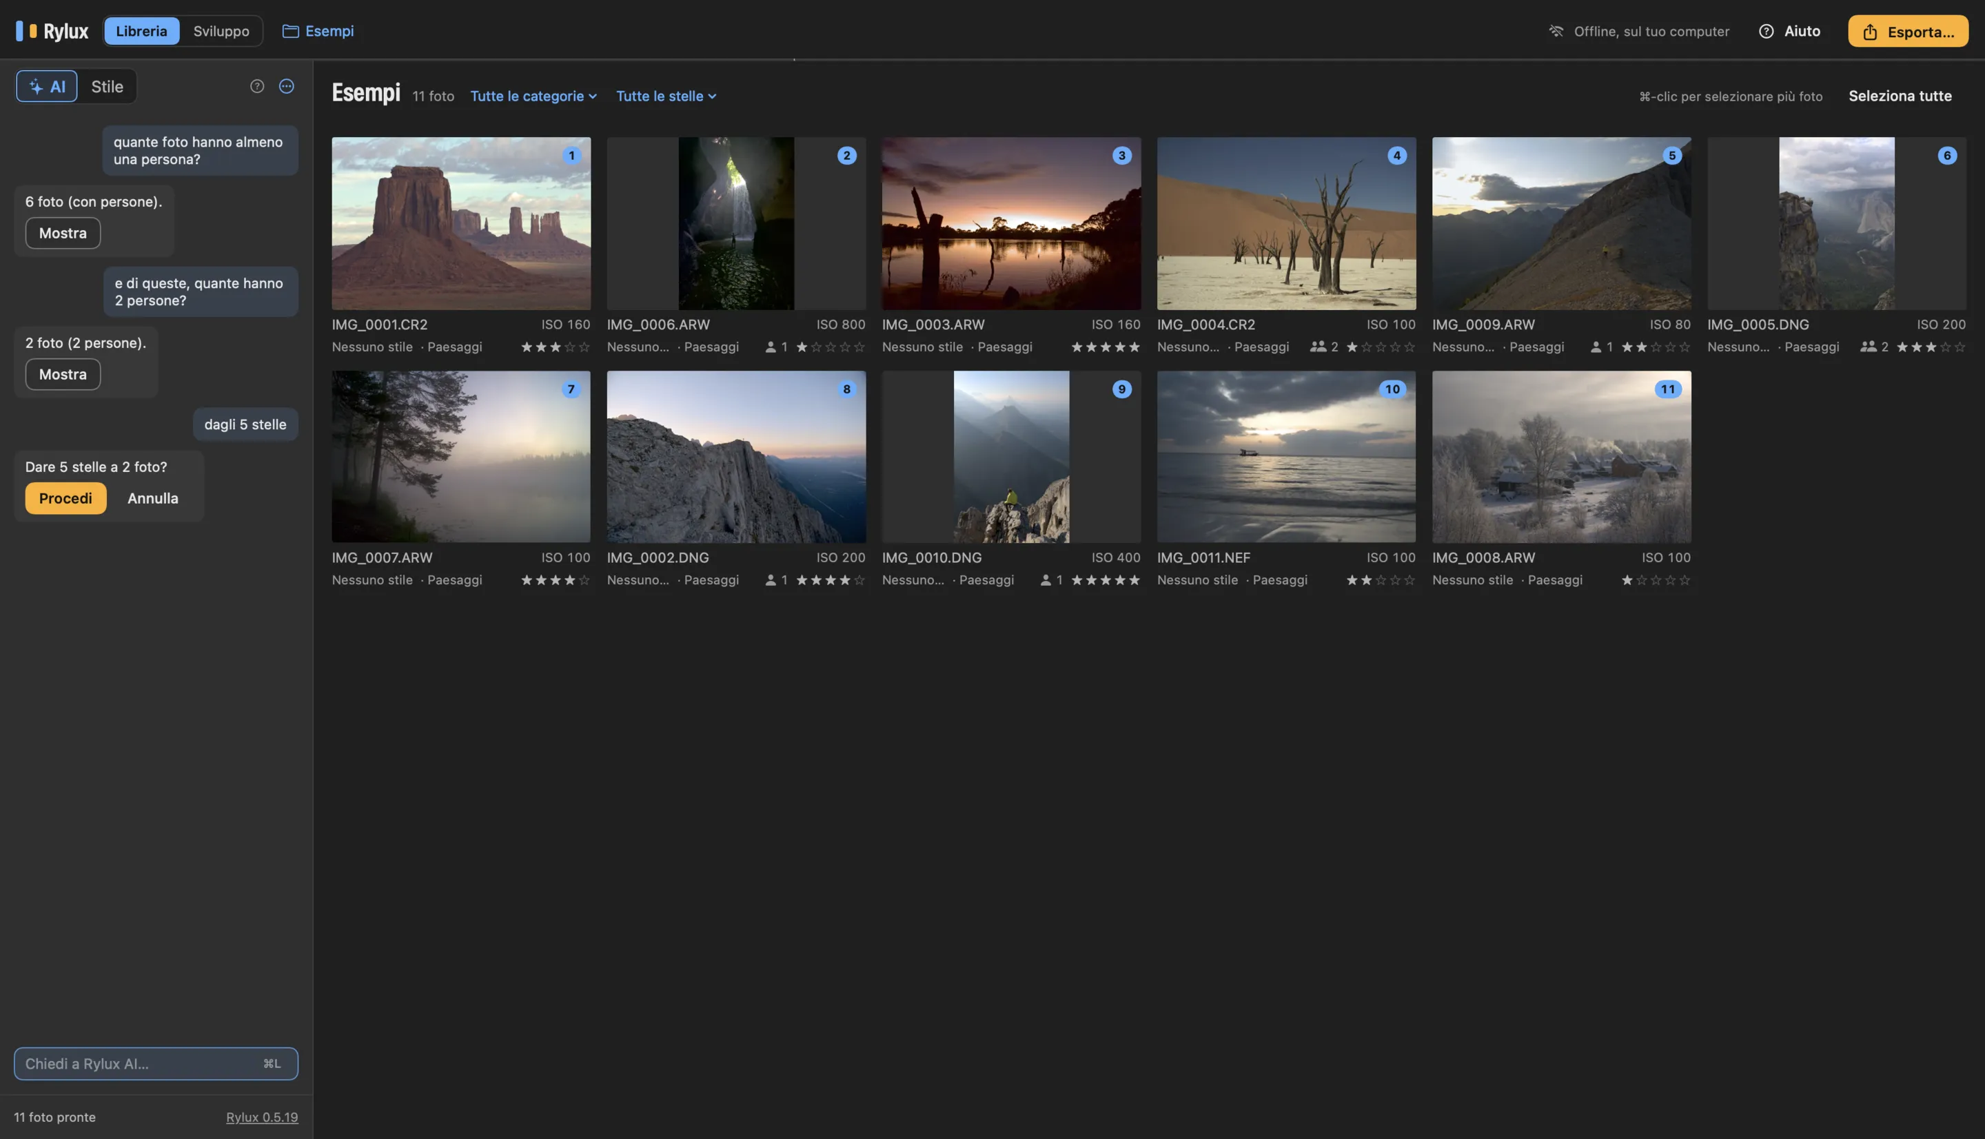Click the AI chat help question icon

(256, 86)
